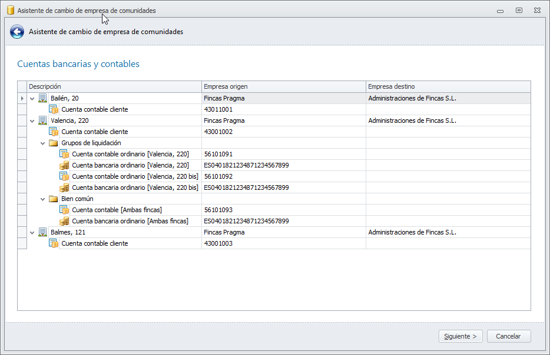Click coins icon of Cuenta bancaria ordinario [Valencia, 220 bis]
Viewport: 550px width, 355px height.
[64, 187]
